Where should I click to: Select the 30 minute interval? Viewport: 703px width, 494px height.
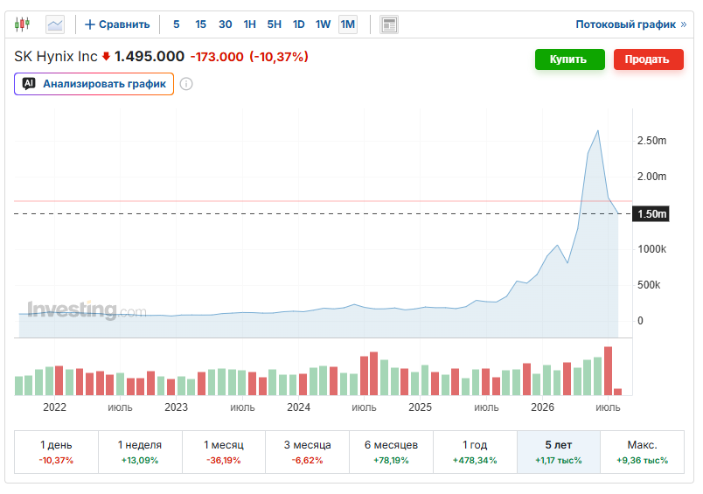tap(225, 24)
